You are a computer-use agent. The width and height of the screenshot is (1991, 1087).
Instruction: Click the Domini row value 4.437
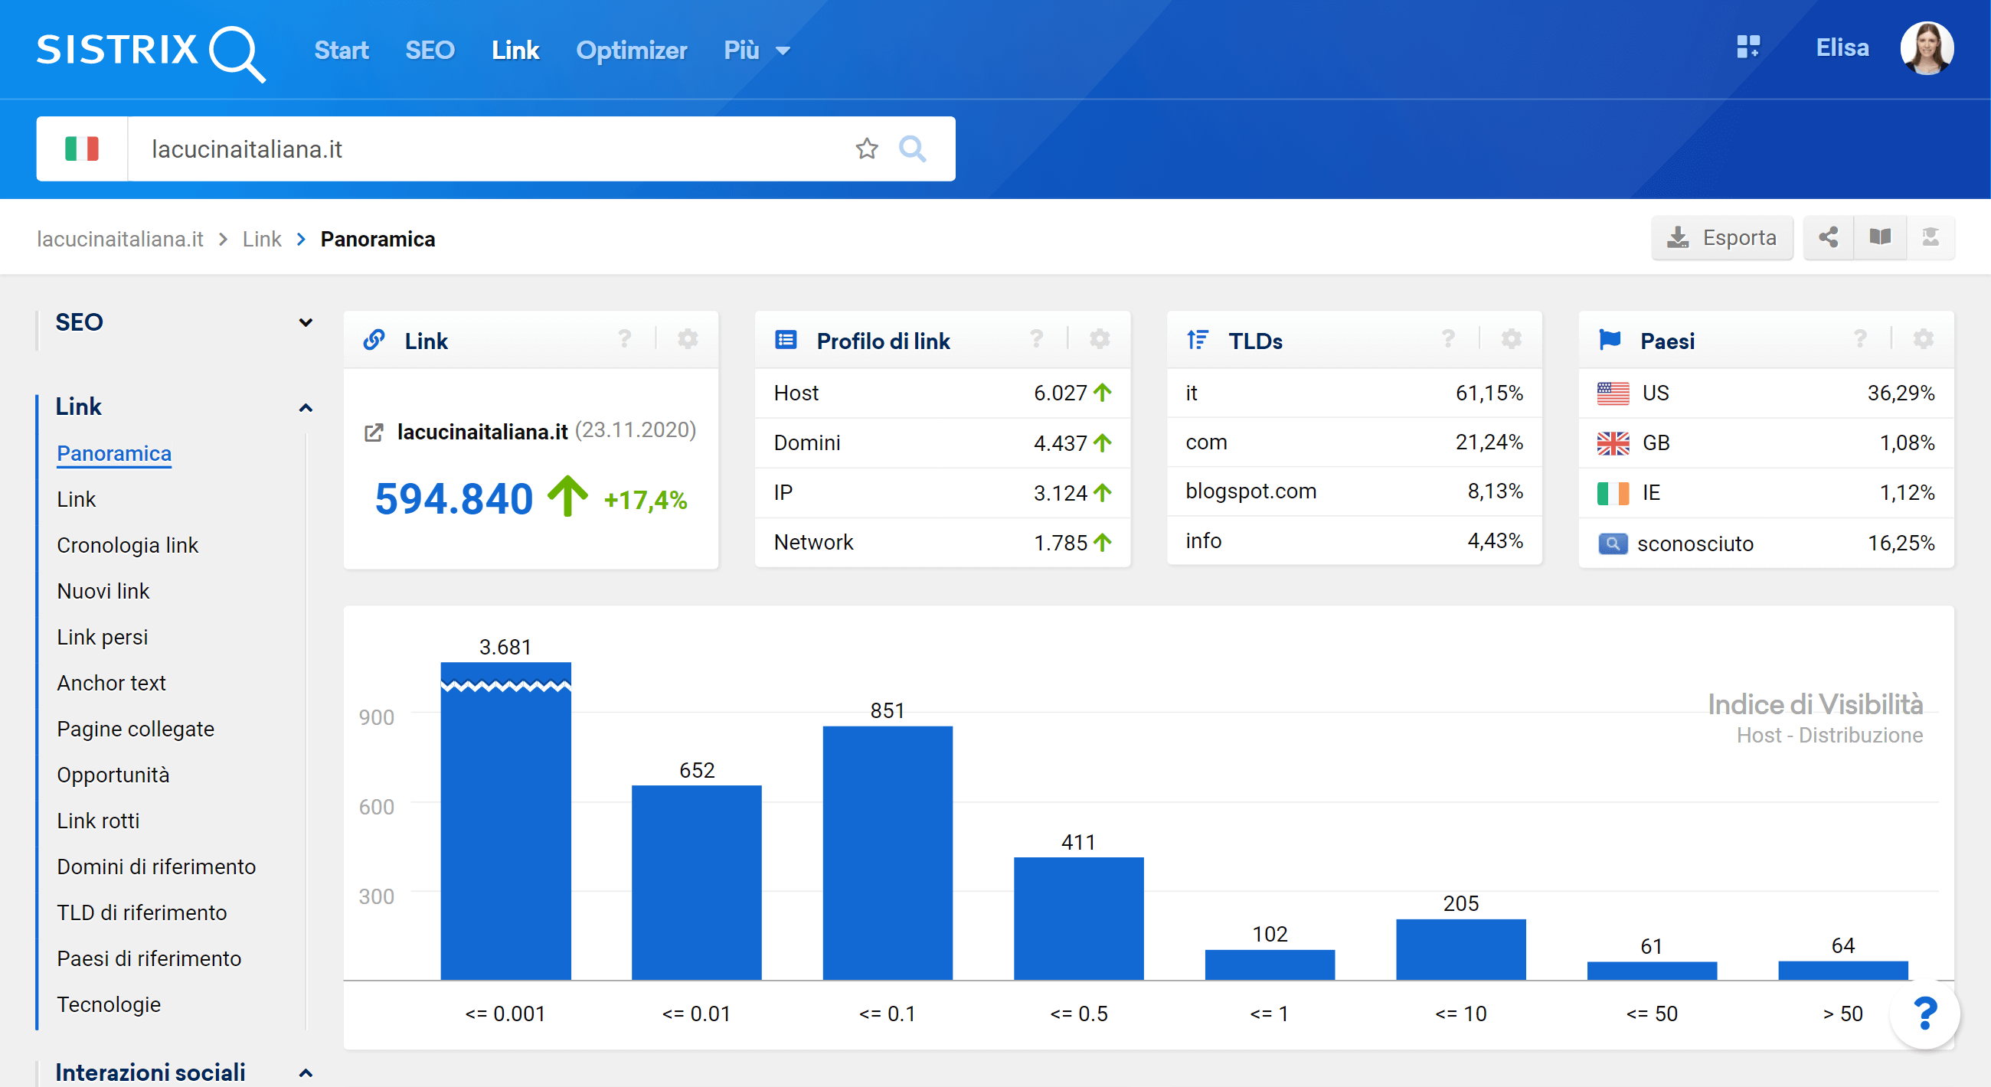[x=1061, y=443]
